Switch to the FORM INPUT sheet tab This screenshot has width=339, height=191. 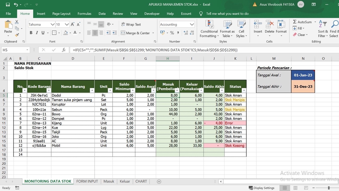[87, 181]
